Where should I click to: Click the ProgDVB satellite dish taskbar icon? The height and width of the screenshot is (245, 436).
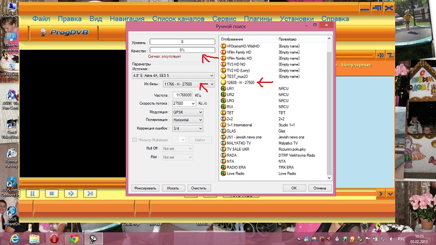93,238
